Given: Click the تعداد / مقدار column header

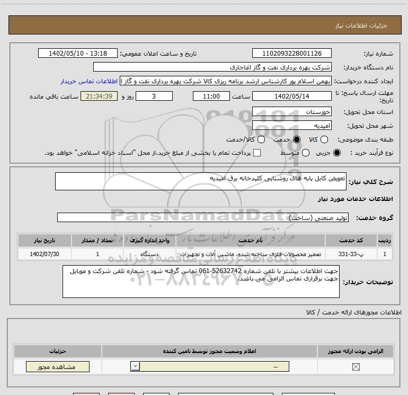Looking at the screenshot, I should 97,240.
